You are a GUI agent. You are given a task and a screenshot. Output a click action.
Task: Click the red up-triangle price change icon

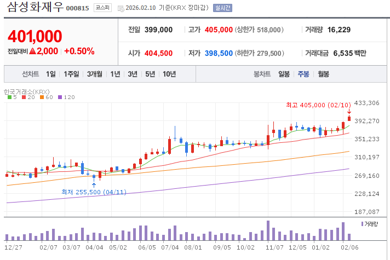pyautogui.click(x=33, y=51)
